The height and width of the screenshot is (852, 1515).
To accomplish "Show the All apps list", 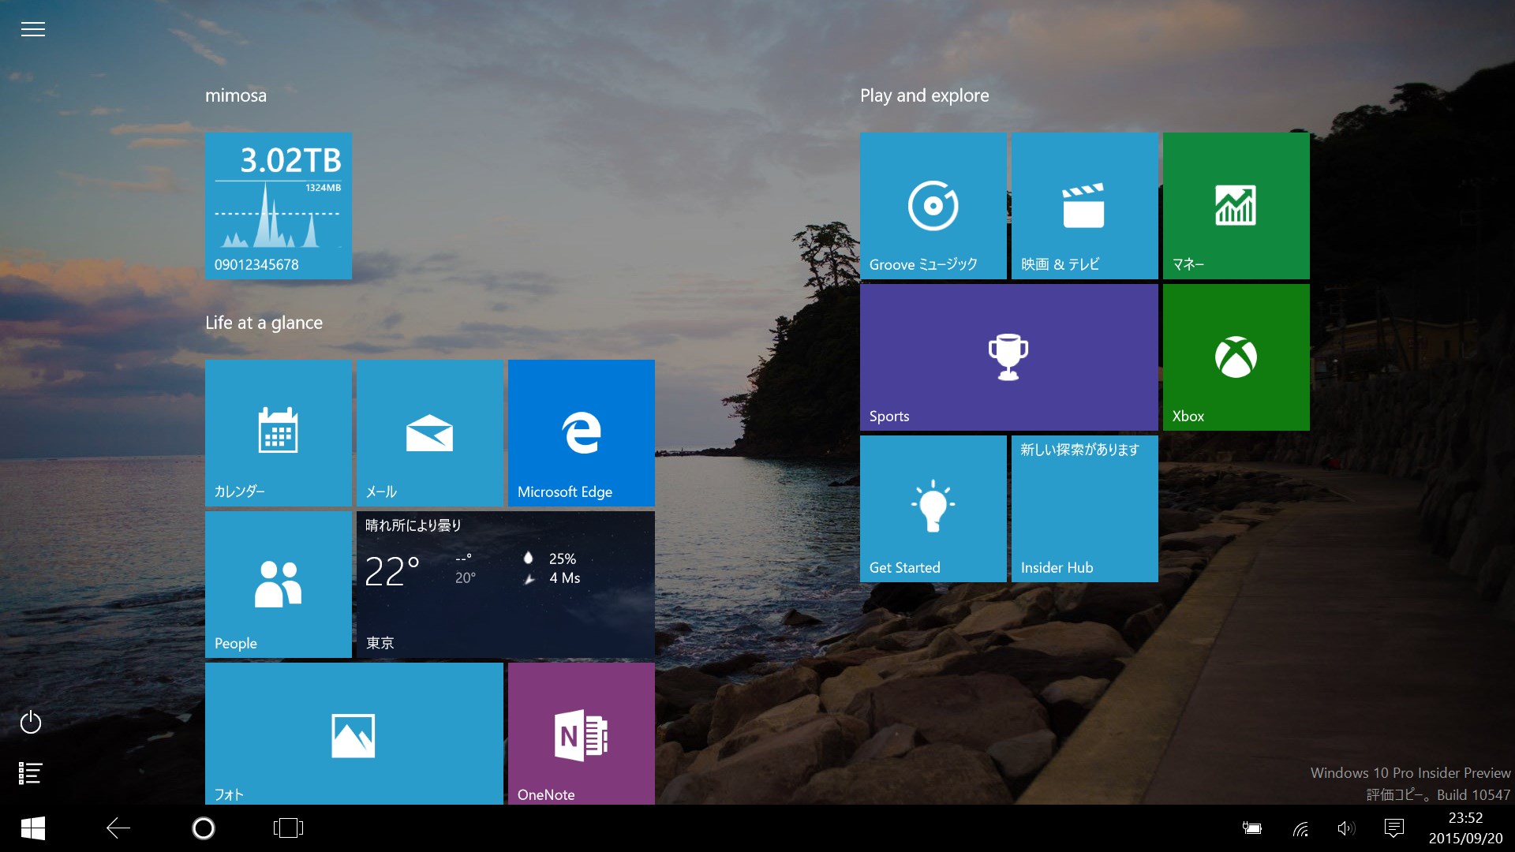I will (31, 773).
